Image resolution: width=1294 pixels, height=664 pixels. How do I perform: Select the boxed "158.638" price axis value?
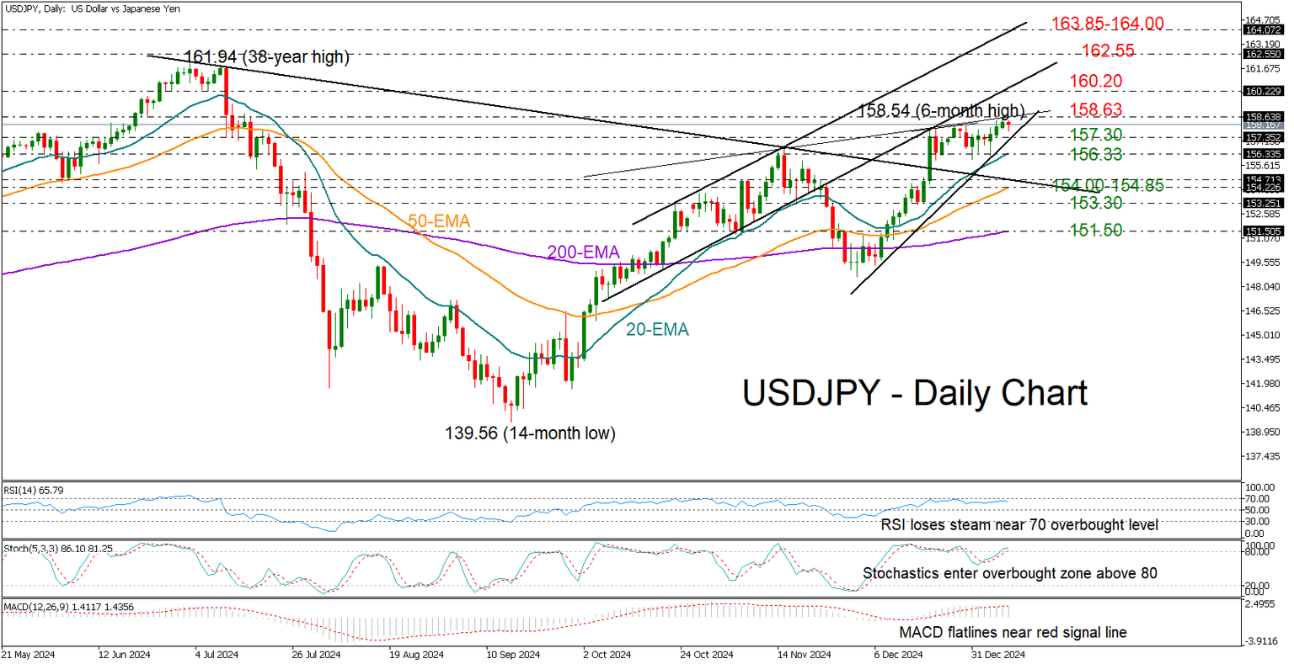point(1262,117)
